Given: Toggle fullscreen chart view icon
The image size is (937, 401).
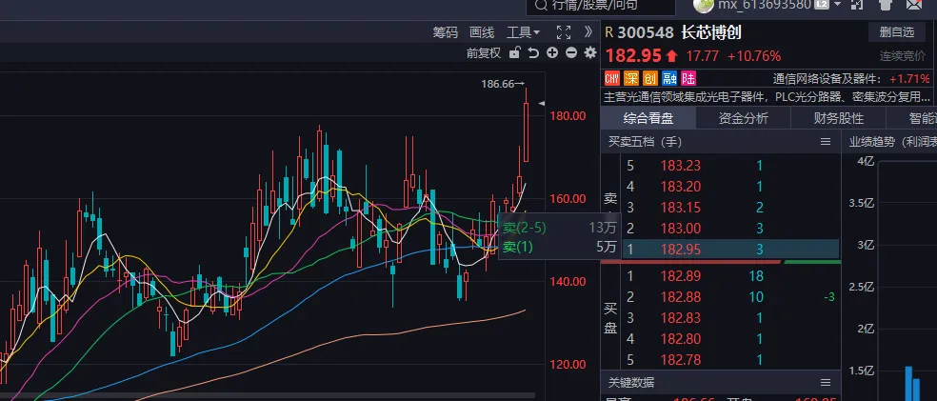Looking at the screenshot, I should [x=563, y=32].
